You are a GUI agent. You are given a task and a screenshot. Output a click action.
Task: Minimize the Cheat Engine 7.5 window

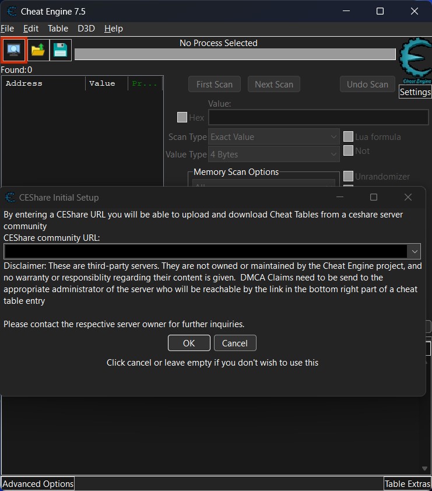tap(346, 11)
